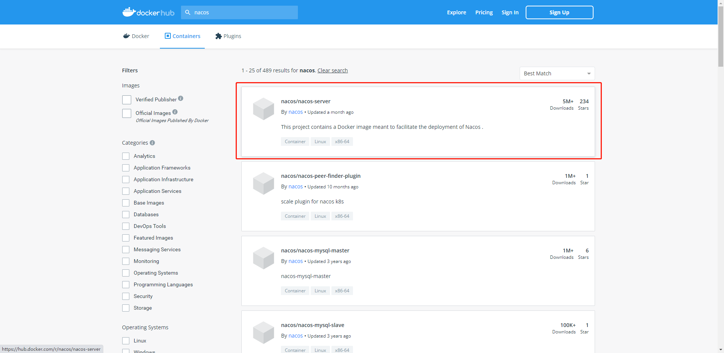Check the Monitoring category
The width and height of the screenshot is (724, 353).
(x=126, y=261)
